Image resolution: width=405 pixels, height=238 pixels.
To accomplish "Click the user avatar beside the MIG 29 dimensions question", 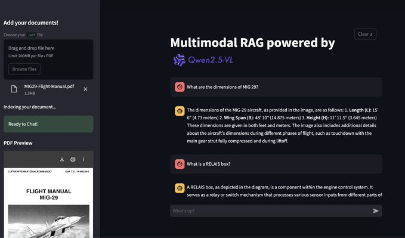I will 180,87.
